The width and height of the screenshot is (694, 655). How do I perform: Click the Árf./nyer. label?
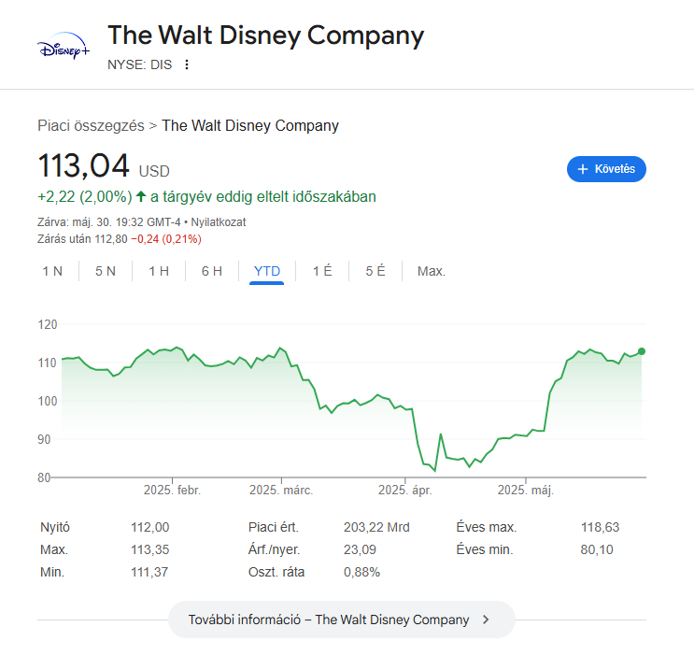pos(274,549)
